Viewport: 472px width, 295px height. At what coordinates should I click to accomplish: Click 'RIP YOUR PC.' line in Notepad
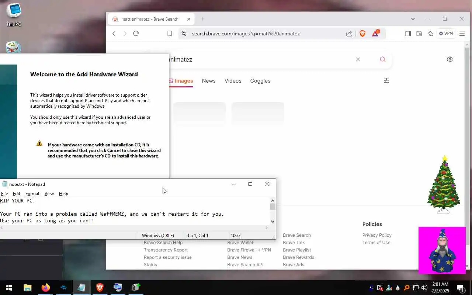[x=18, y=201]
